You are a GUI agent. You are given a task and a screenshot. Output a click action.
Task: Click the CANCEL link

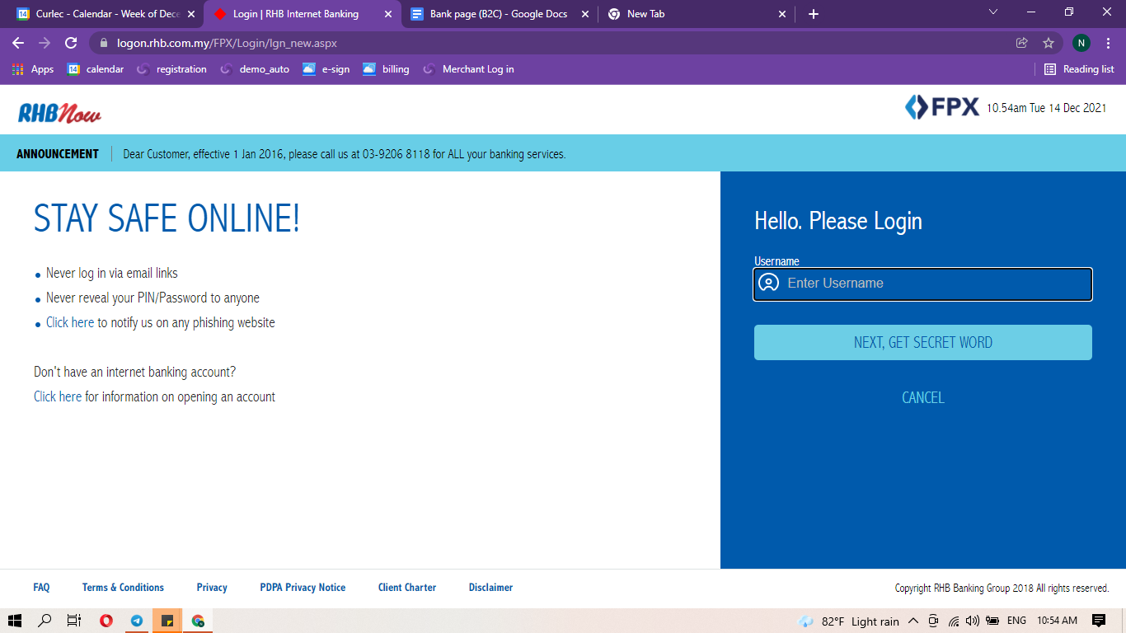[x=923, y=397]
